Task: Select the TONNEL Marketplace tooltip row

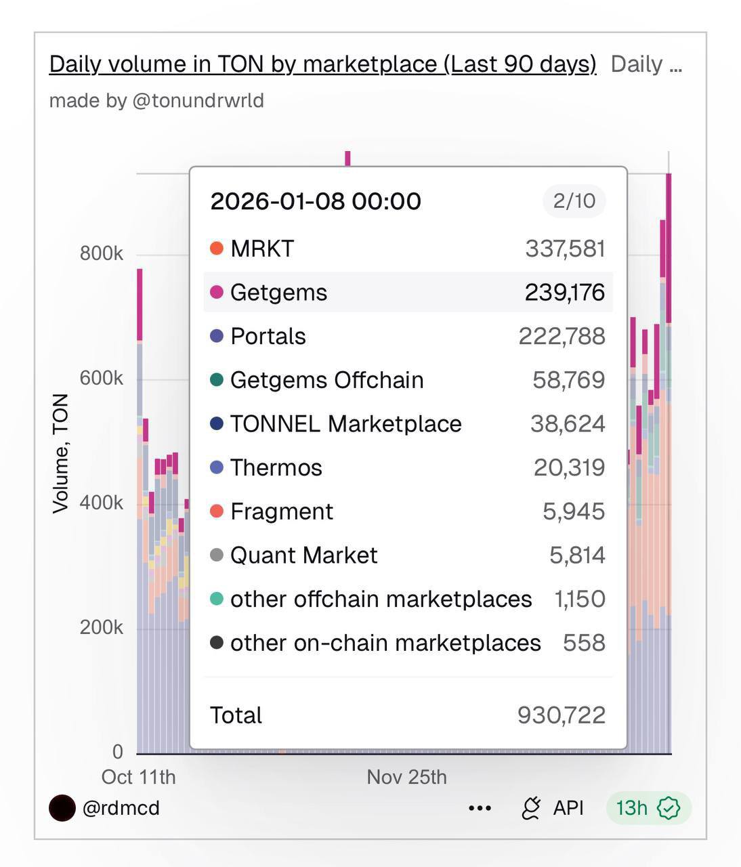Action: point(408,424)
